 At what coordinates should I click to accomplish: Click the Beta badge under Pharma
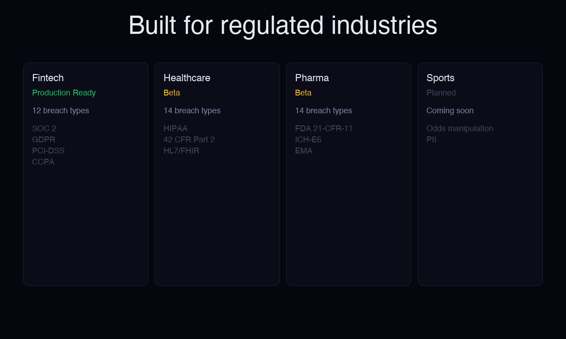coord(303,93)
